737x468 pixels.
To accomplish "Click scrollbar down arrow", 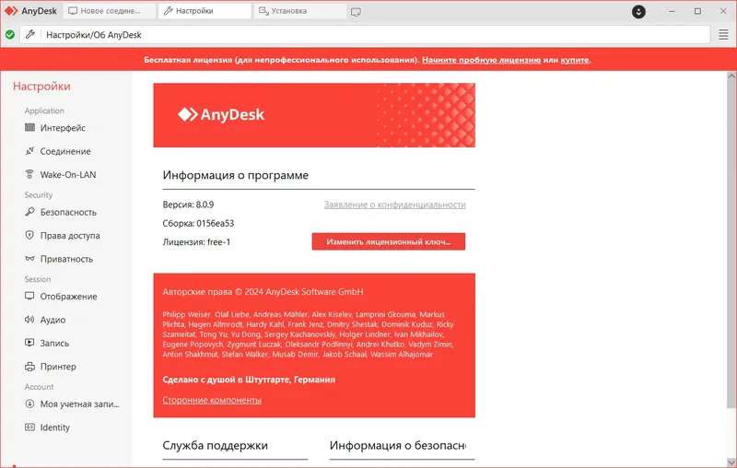I will tap(731, 462).
